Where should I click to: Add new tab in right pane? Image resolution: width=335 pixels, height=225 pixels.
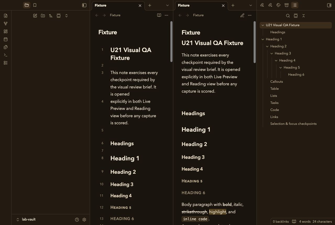(233, 5)
